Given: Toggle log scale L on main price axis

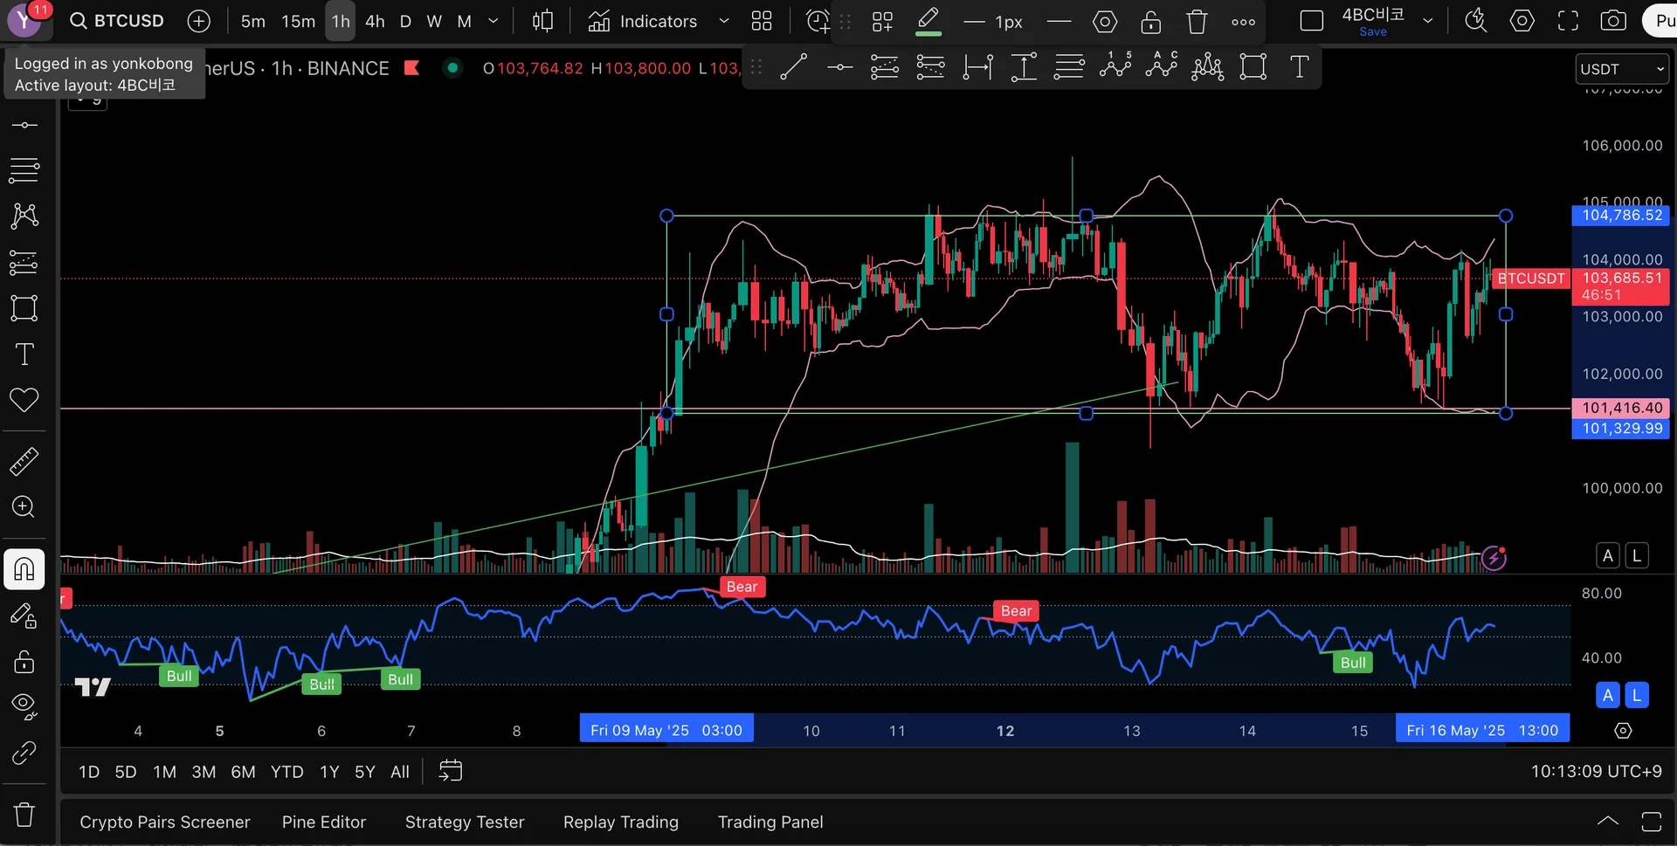Looking at the screenshot, I should point(1637,555).
